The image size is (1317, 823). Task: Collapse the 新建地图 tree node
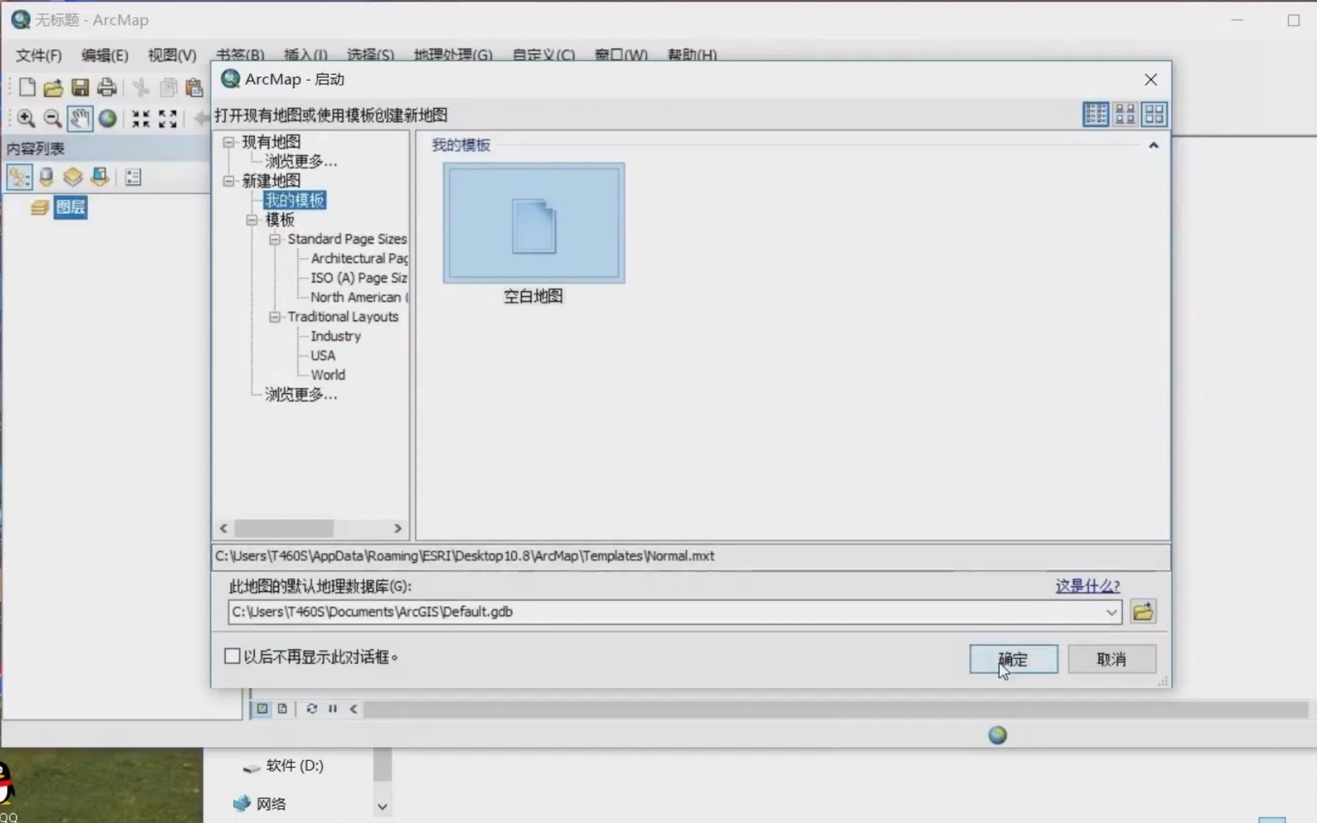[229, 181]
